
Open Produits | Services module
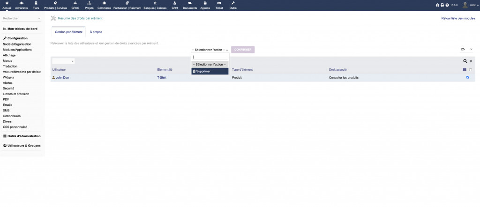(x=55, y=5)
